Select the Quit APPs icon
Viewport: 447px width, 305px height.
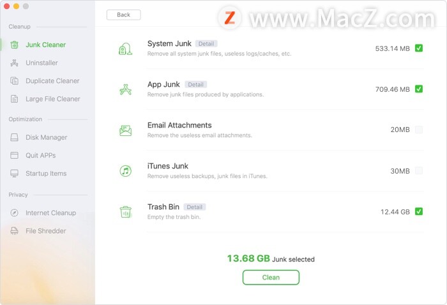tap(14, 155)
